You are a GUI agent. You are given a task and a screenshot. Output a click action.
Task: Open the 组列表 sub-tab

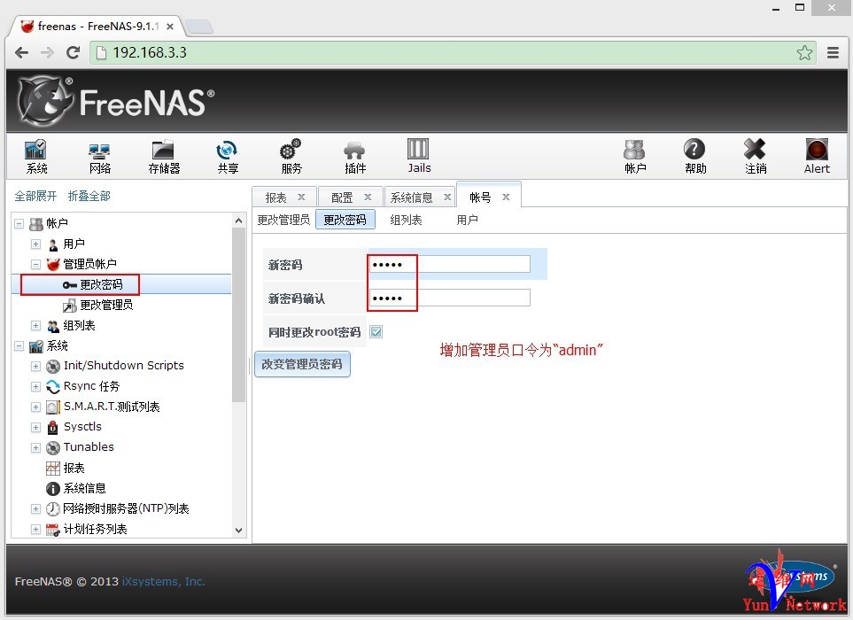pyautogui.click(x=406, y=220)
